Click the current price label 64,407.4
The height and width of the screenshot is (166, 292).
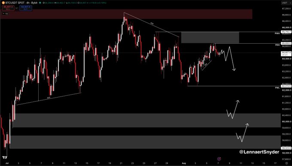pyautogui.click(x=286, y=53)
